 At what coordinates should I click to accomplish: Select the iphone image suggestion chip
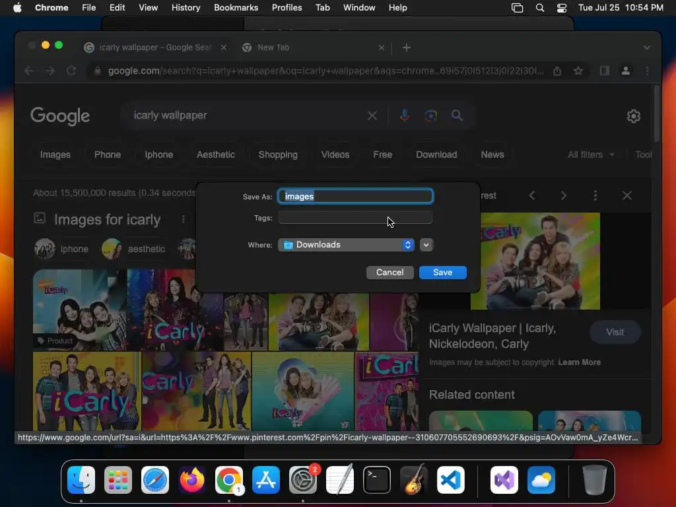click(62, 249)
